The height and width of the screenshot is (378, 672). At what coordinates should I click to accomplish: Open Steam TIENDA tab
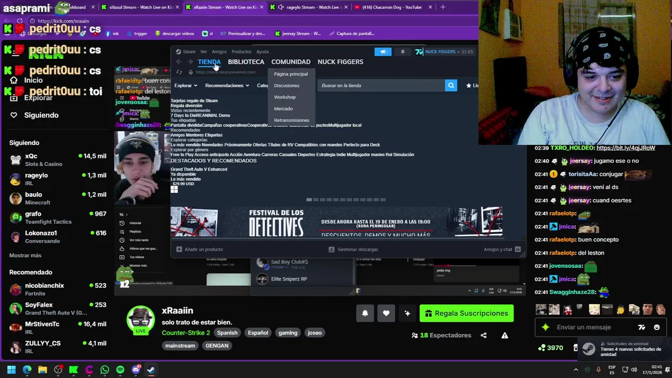[x=209, y=62]
